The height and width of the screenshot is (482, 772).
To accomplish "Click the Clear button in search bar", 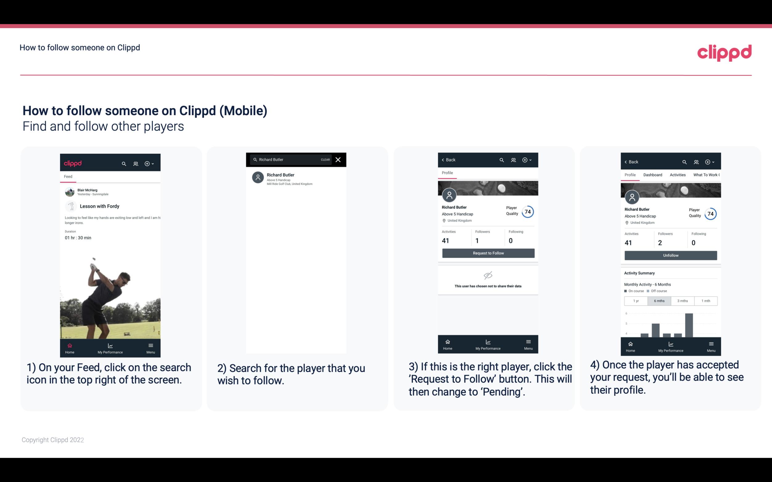I will (325, 159).
